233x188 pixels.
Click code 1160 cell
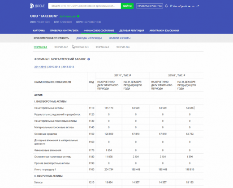click(91, 142)
